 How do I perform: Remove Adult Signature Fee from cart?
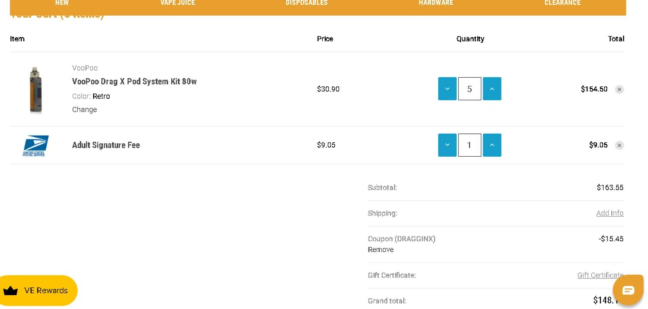tap(619, 145)
